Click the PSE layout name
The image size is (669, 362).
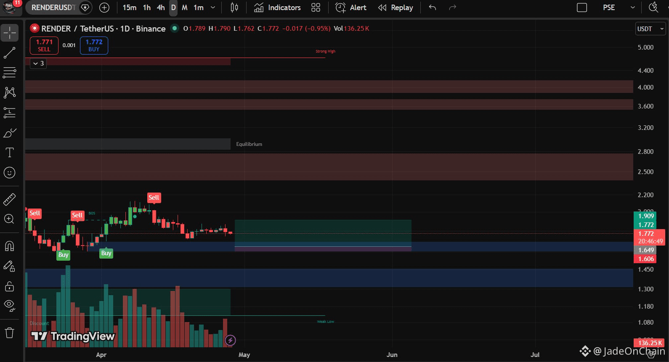[609, 8]
